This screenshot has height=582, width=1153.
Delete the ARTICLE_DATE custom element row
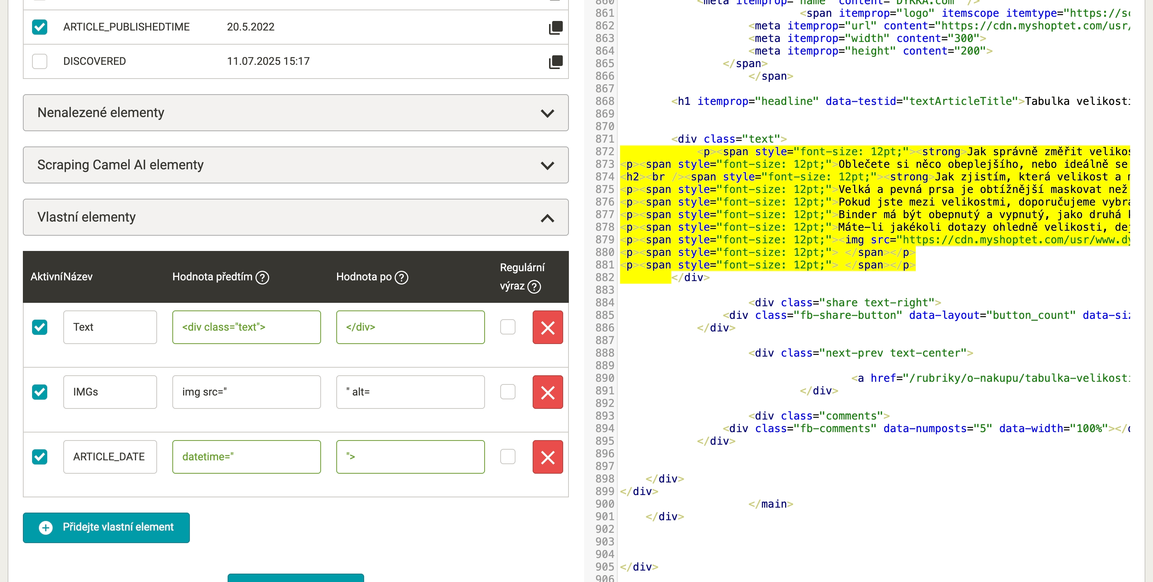click(x=548, y=457)
